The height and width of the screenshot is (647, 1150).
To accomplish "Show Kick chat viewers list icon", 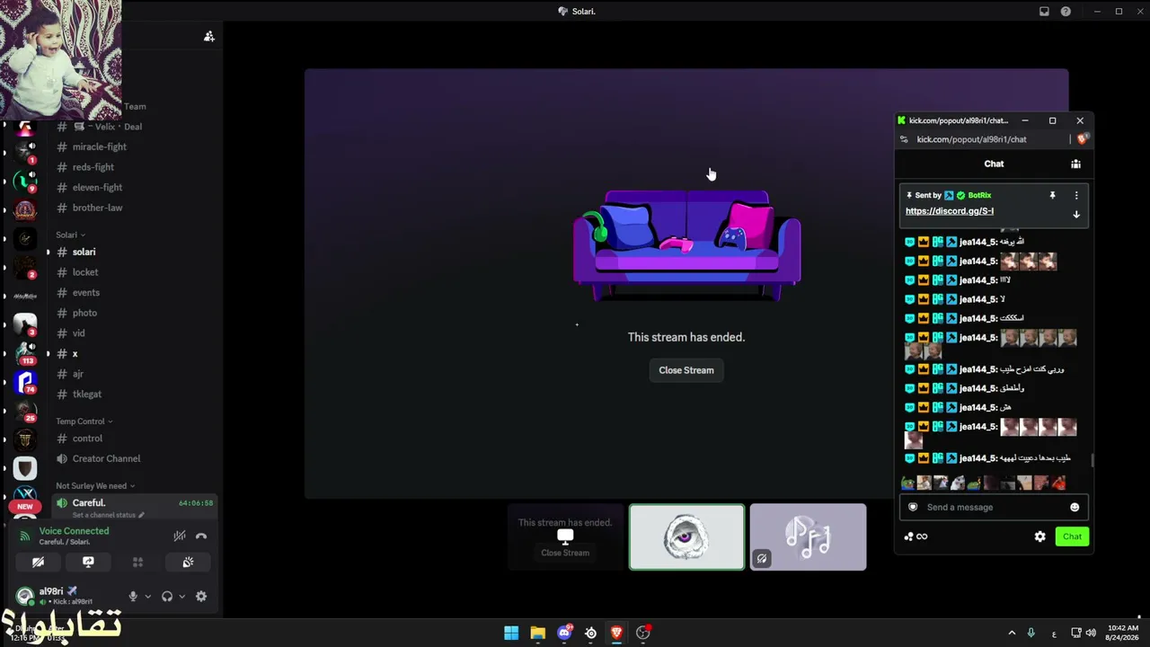I will click(1075, 164).
